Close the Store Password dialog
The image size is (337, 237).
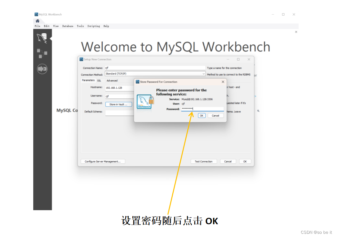point(223,82)
